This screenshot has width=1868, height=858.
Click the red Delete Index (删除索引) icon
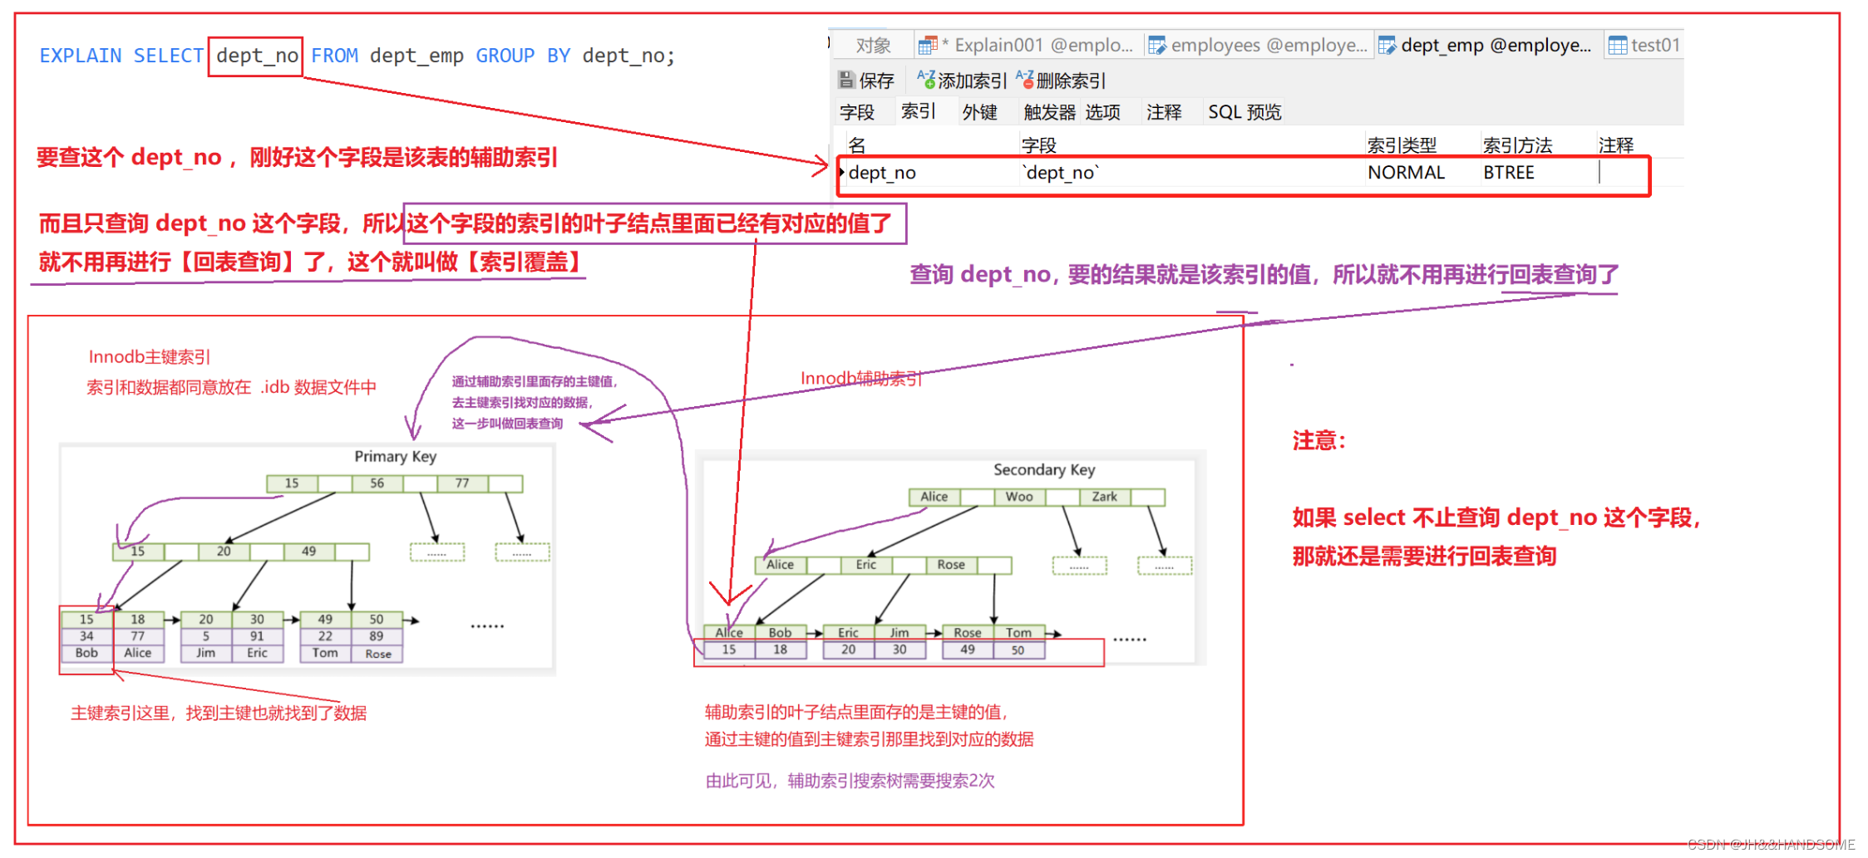1024,79
